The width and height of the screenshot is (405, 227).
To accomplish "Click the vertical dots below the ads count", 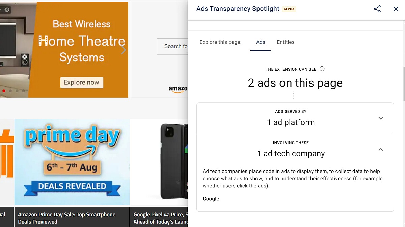I will point(294,96).
